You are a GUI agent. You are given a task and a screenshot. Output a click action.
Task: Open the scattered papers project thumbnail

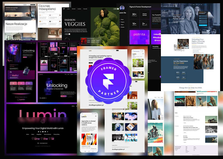131,116
